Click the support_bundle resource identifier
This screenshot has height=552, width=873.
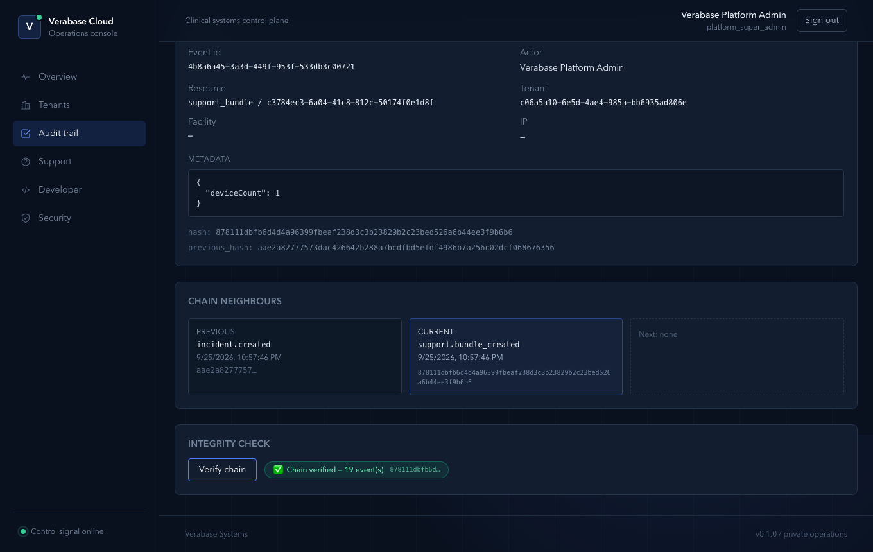pos(311,103)
